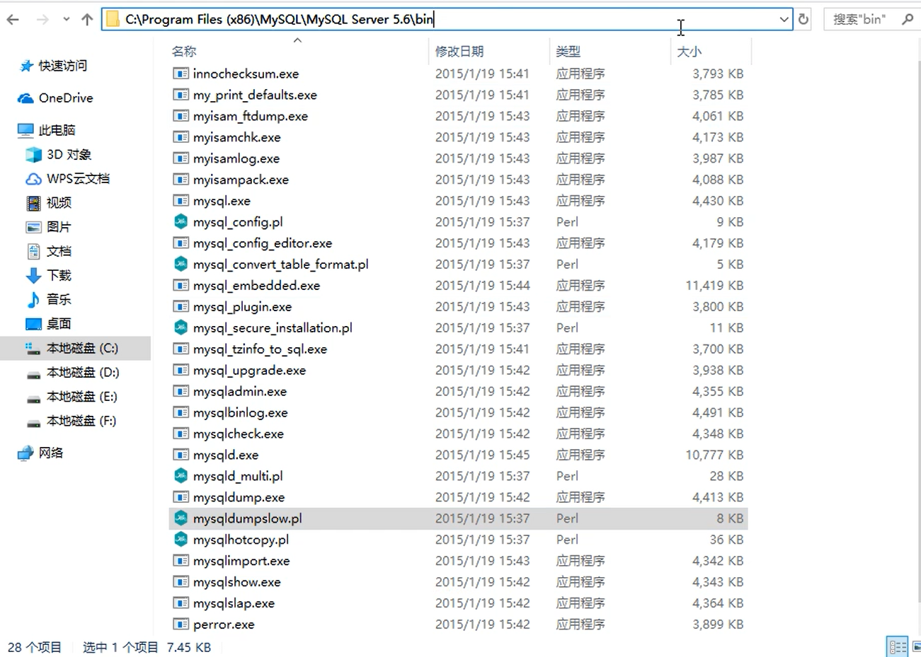The image size is (921, 657).
Task: Sort by the 修改日期 column header
Action: click(459, 51)
